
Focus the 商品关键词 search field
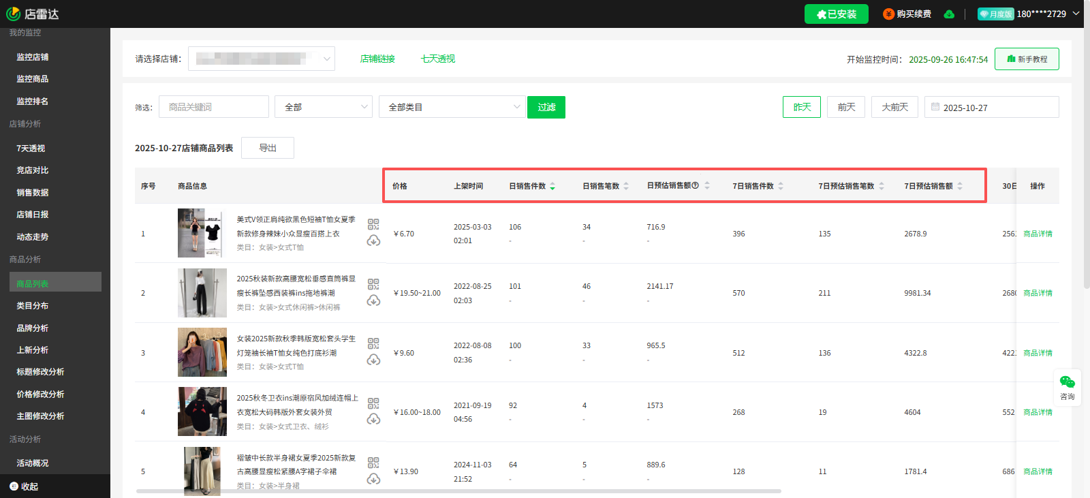(x=214, y=107)
